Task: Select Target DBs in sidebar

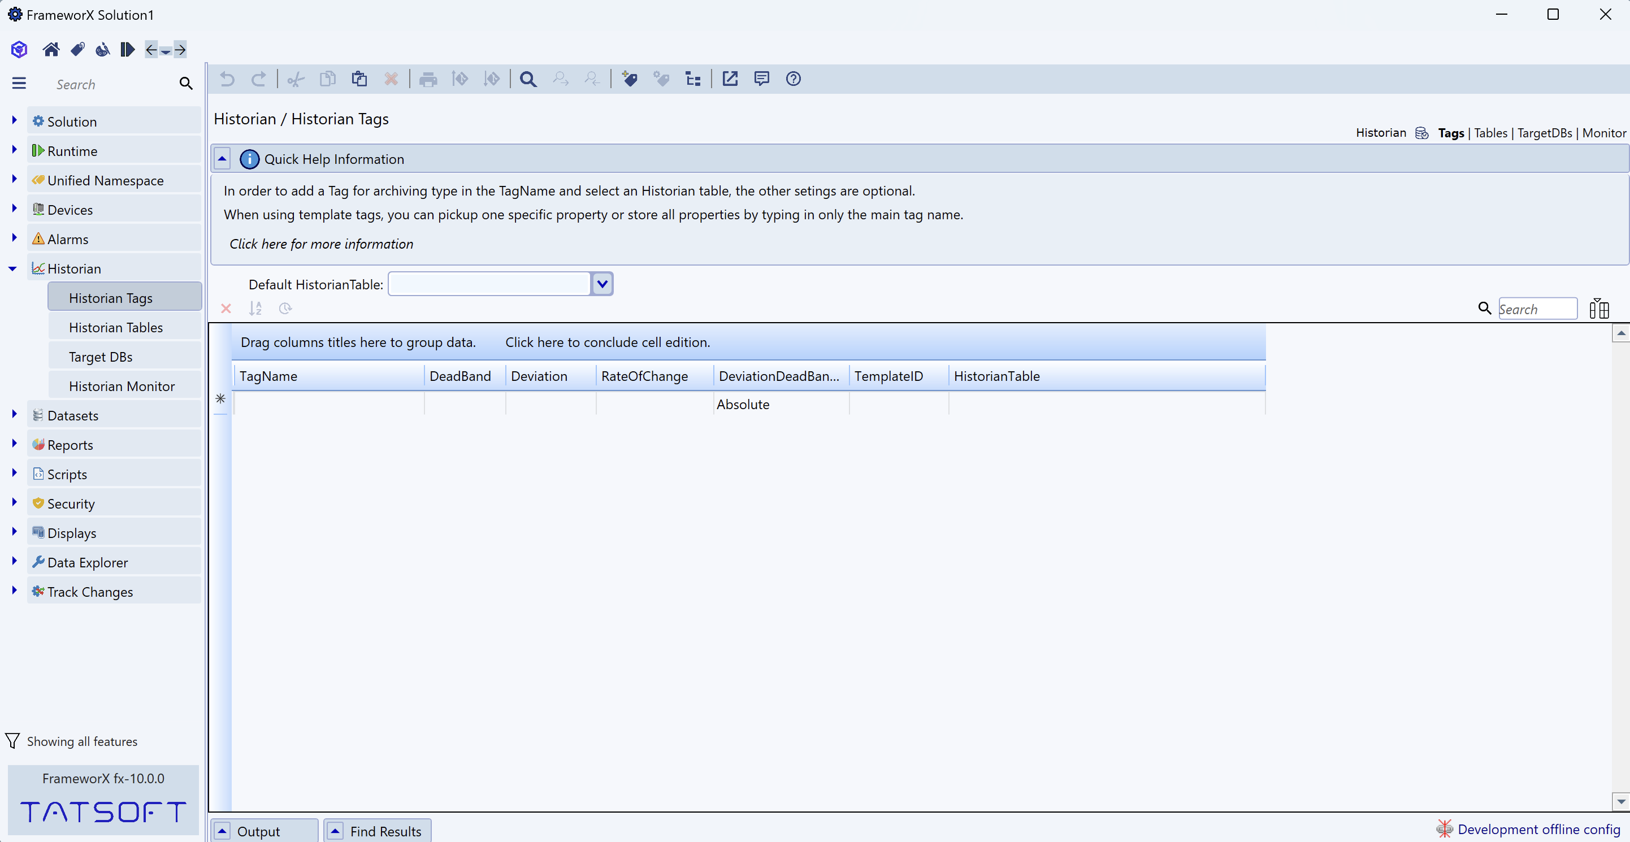Action: (125, 357)
